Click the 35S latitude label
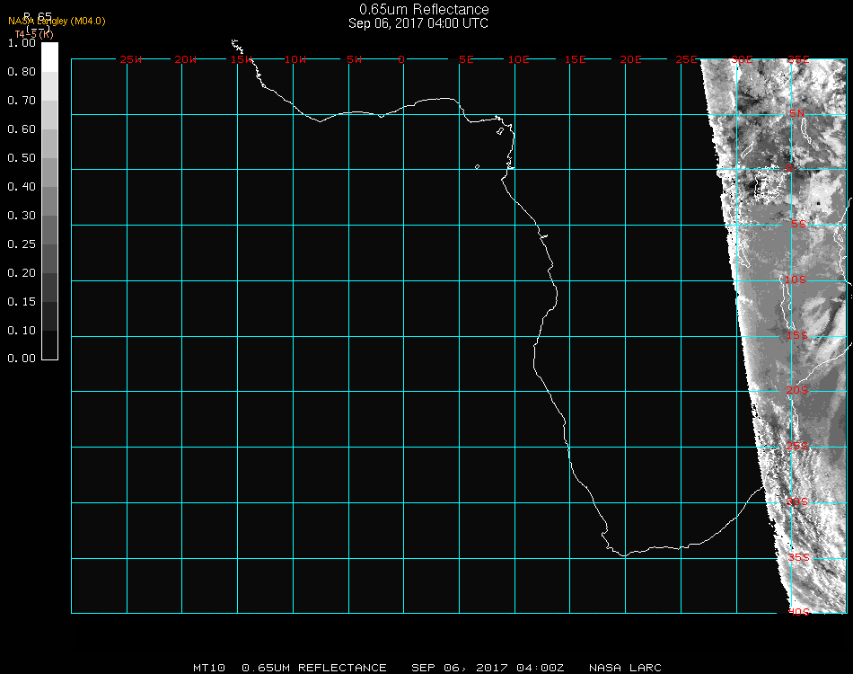 point(797,557)
